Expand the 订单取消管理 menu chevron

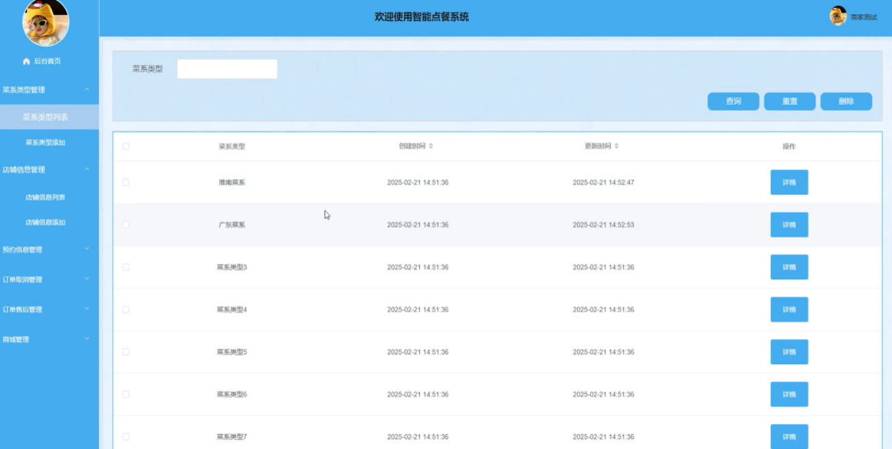[87, 279]
